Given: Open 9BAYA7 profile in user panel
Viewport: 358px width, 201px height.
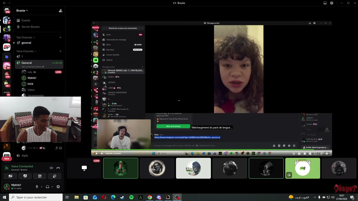Looking at the screenshot, I should [17, 187].
